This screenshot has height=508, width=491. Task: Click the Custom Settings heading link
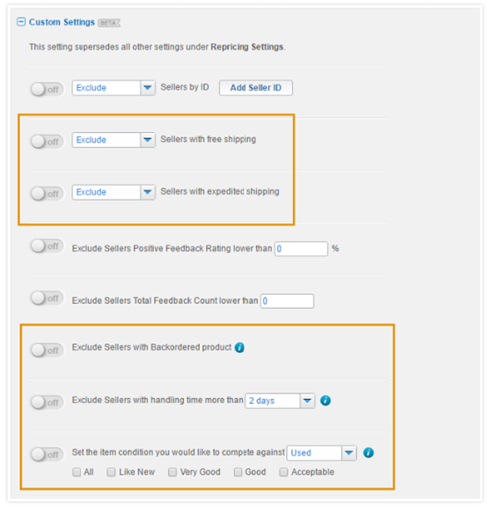pos(62,22)
